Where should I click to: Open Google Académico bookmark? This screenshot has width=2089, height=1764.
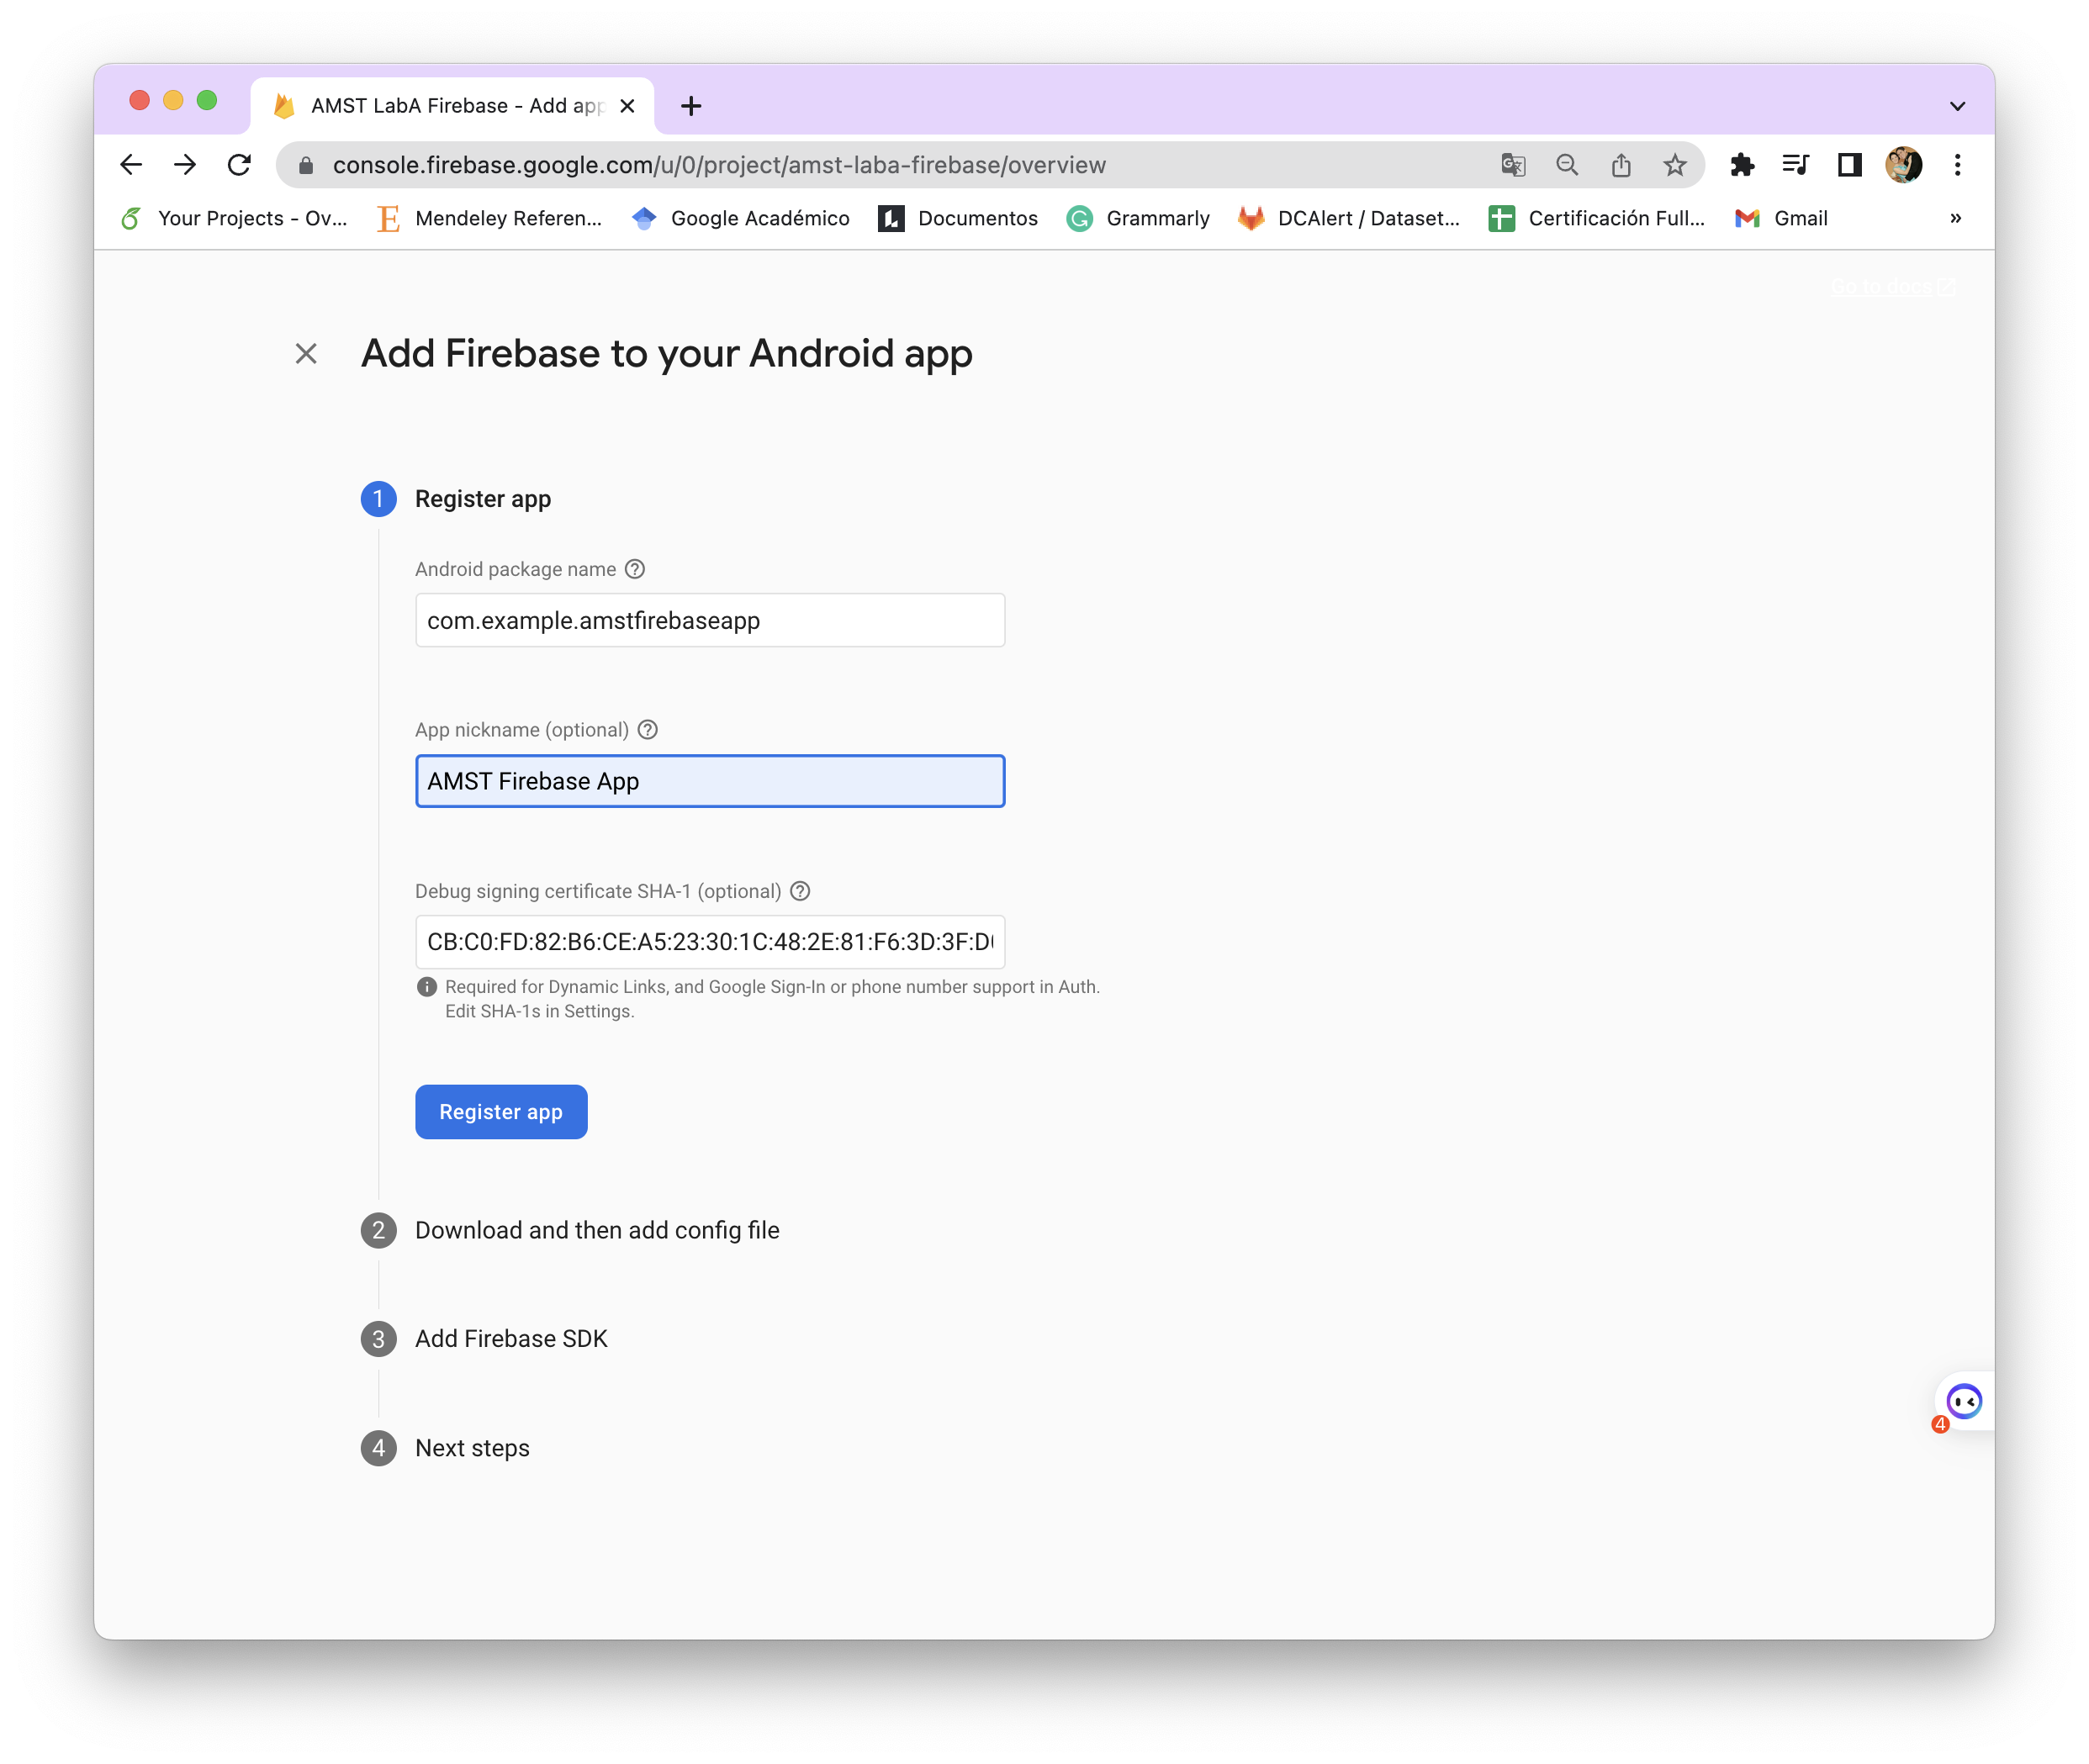[741, 218]
